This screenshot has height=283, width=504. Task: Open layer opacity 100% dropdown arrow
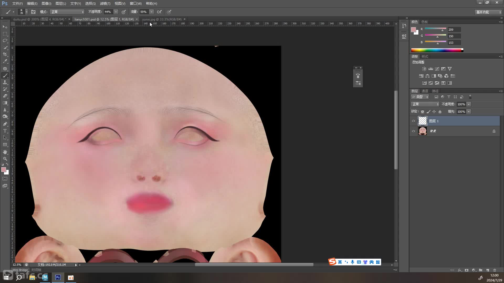tap(469, 104)
